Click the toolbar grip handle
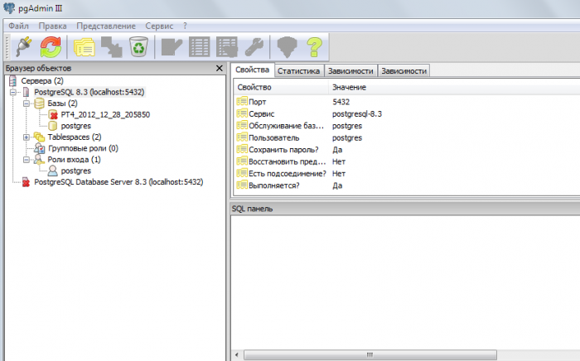Image resolution: width=580 pixels, height=361 pixels. 7,47
